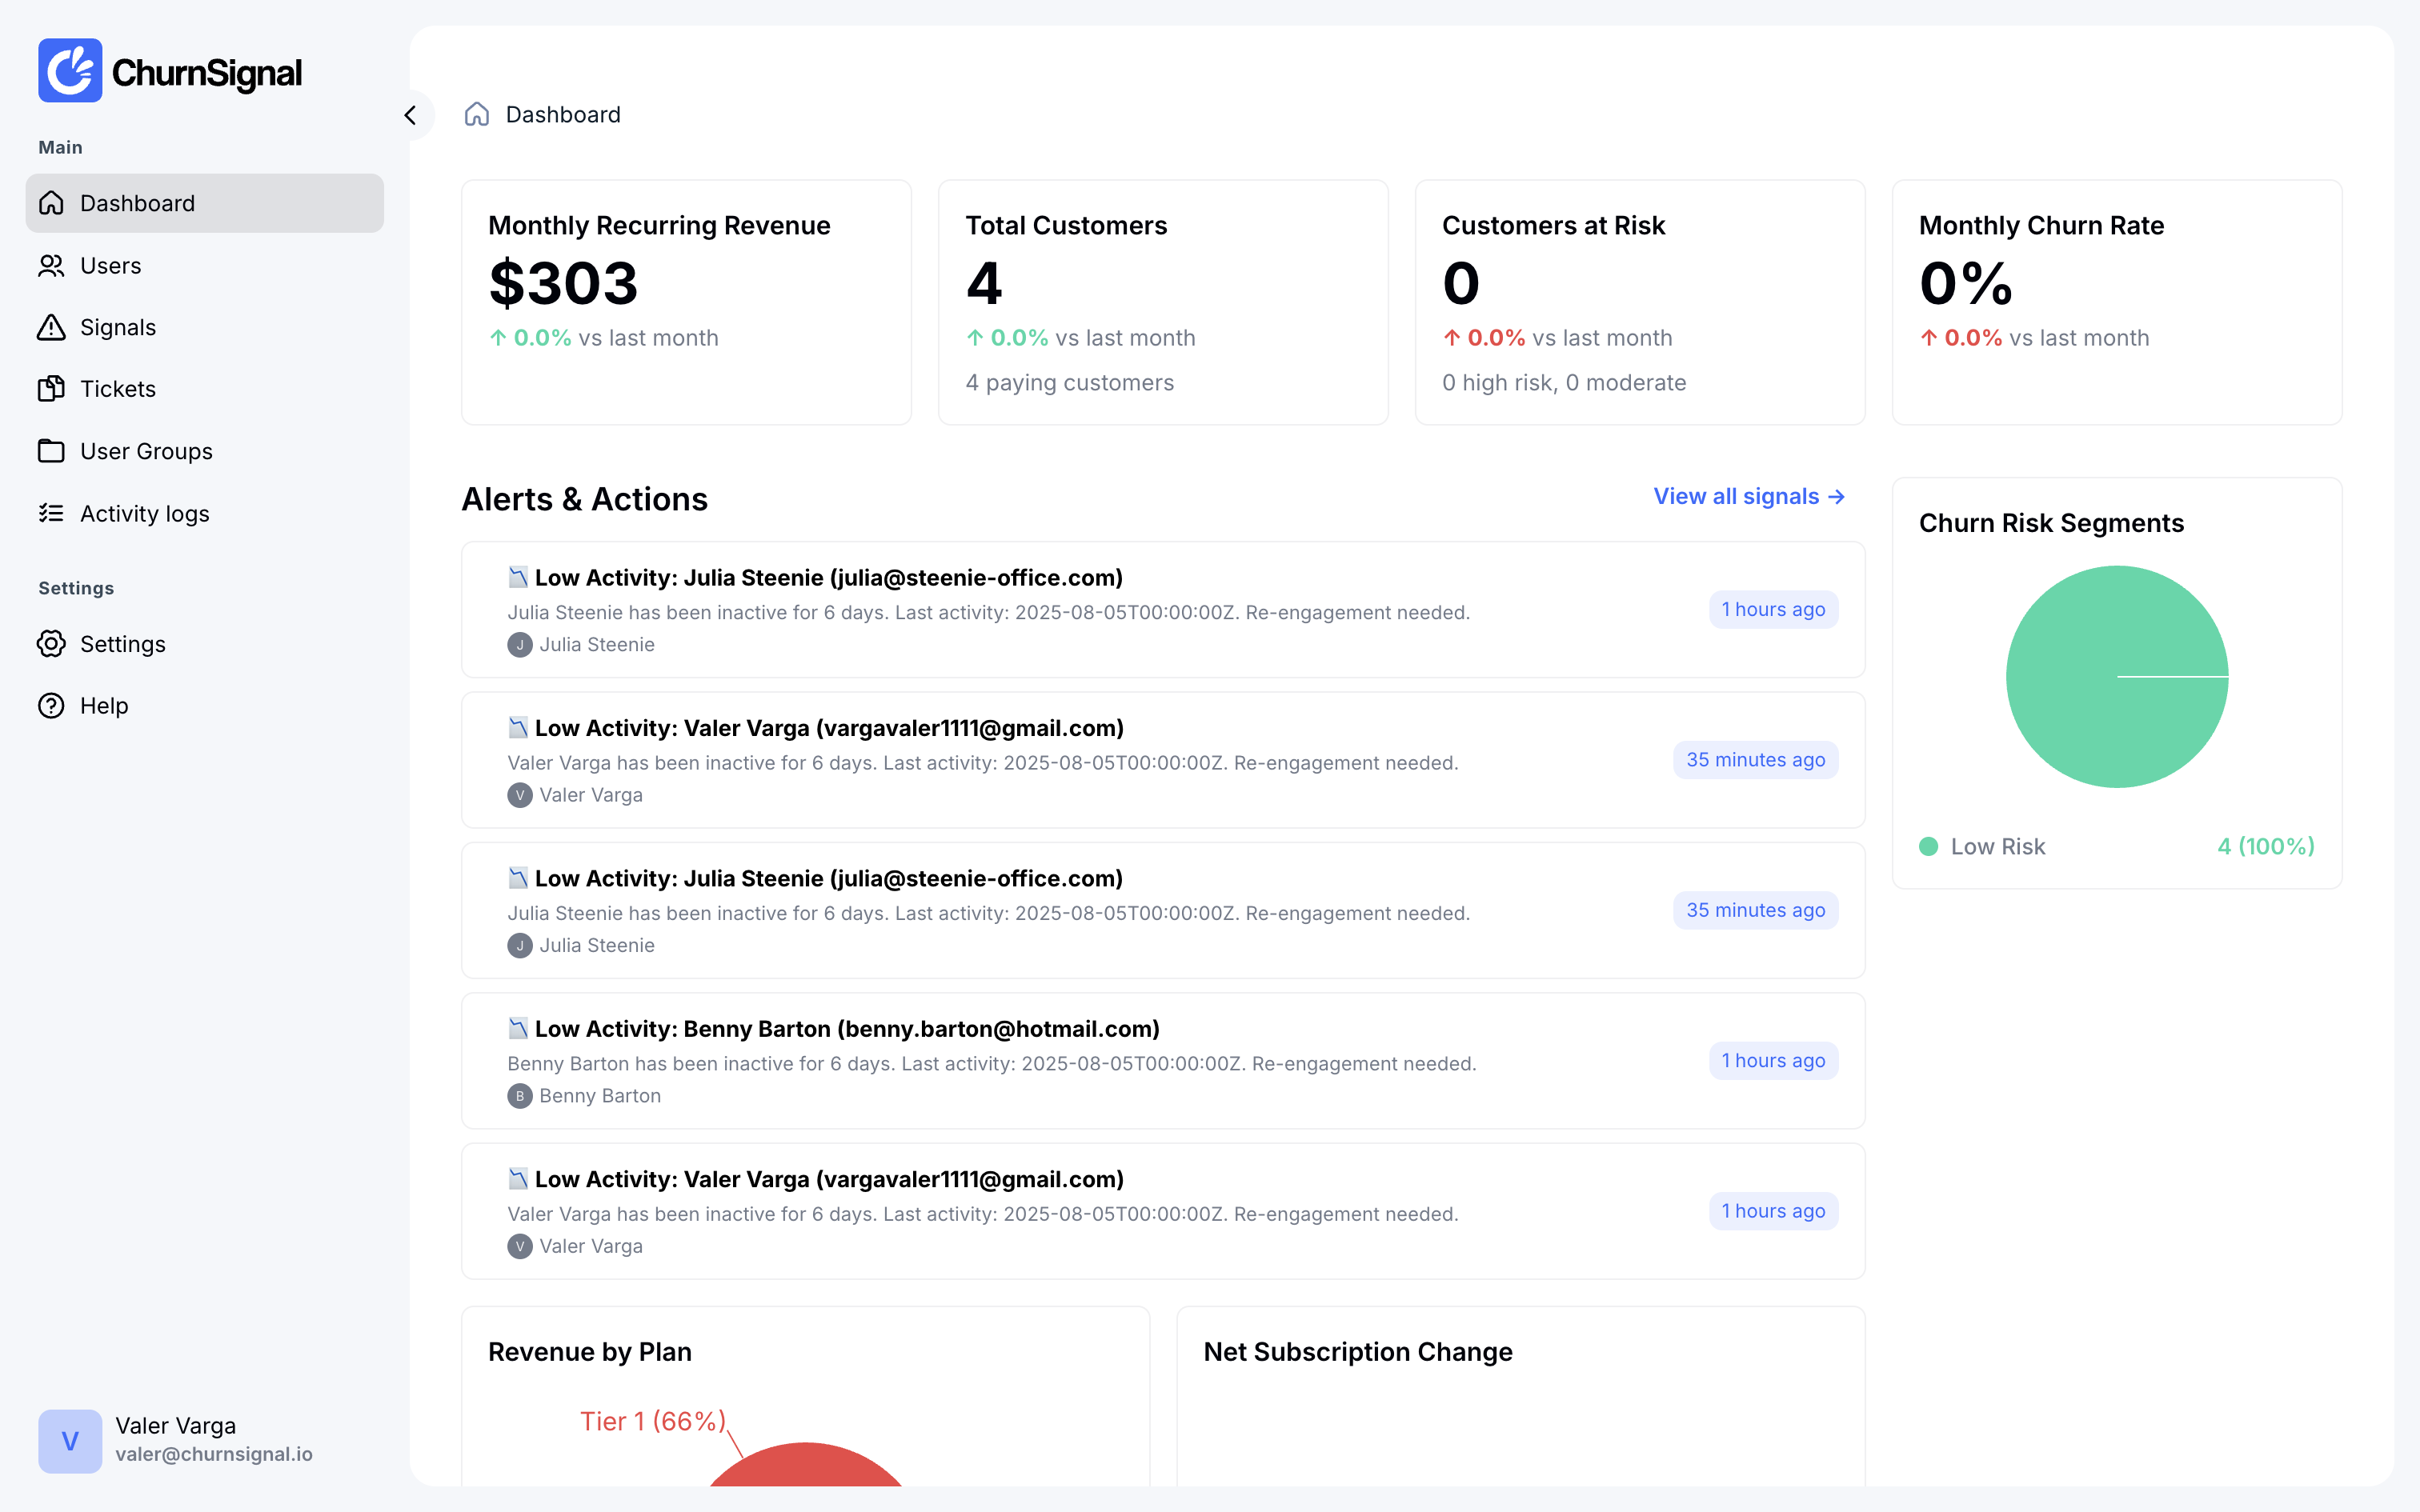Open Settings from the Settings section
The width and height of the screenshot is (2420, 1512).
123,644
